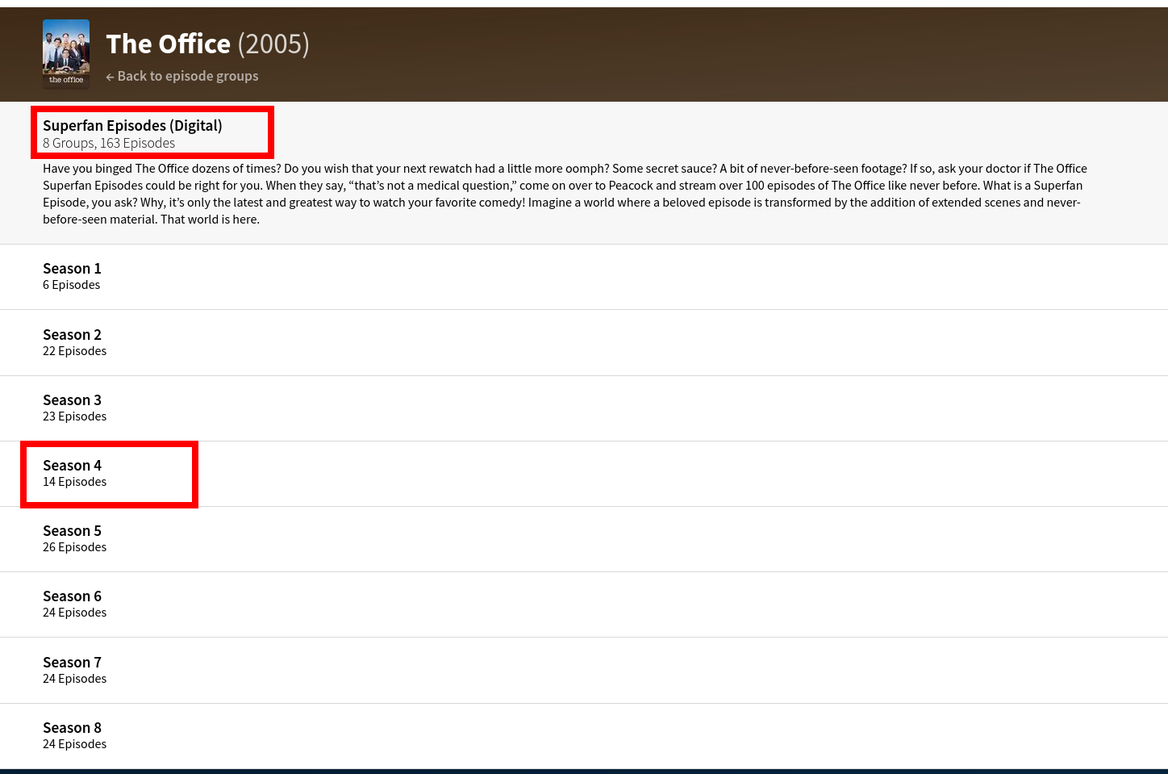Open the Season 5 group
This screenshot has width=1168, height=774.
72,530
